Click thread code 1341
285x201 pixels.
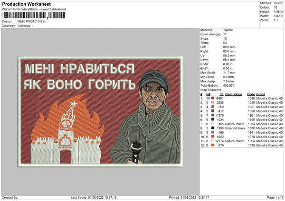(251, 132)
